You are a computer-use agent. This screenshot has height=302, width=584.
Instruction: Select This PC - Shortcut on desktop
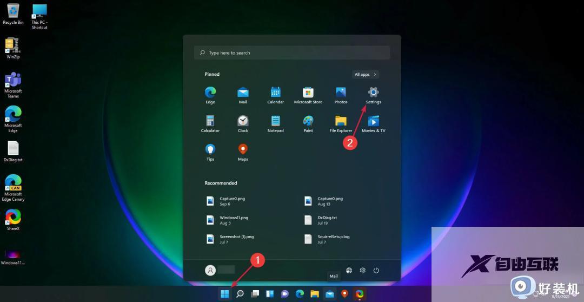[39, 16]
